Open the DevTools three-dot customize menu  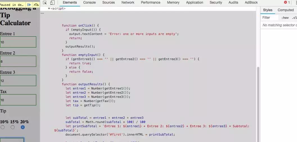(x=296, y=3)
